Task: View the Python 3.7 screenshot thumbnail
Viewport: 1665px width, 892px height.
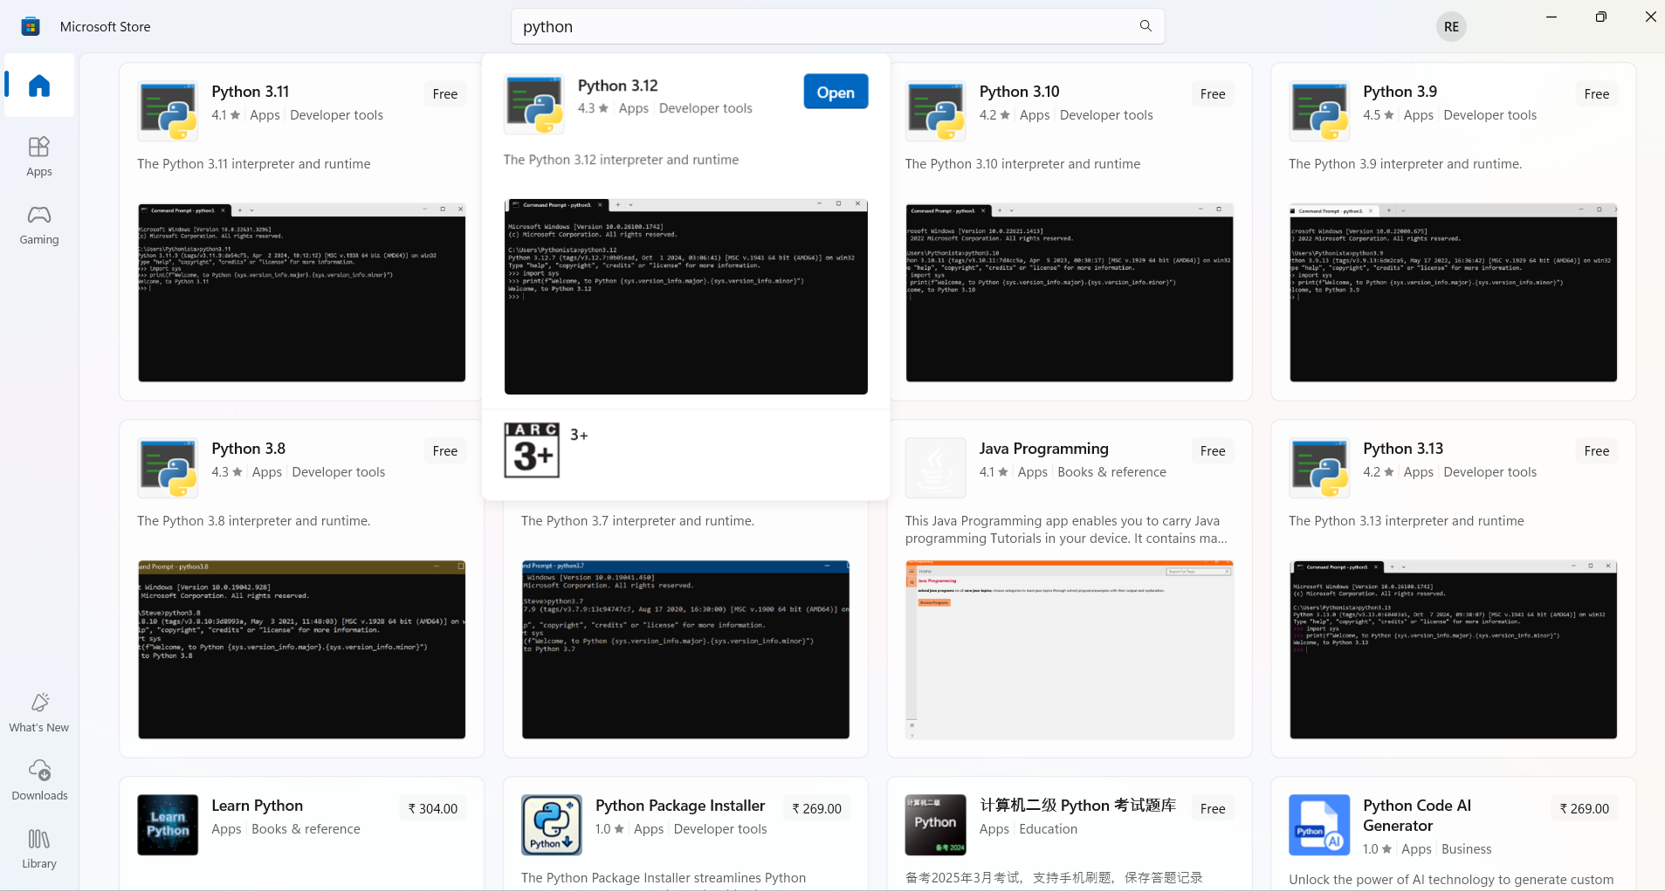Action: click(686, 649)
